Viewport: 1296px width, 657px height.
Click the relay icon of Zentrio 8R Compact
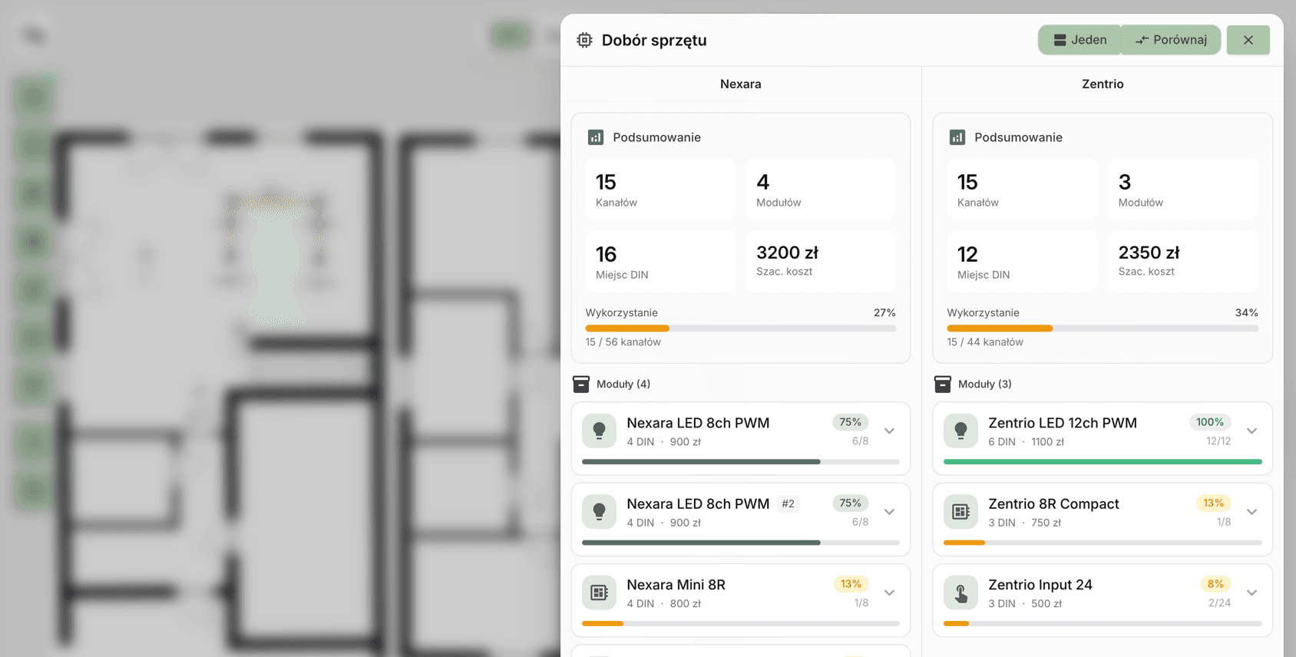coord(960,512)
